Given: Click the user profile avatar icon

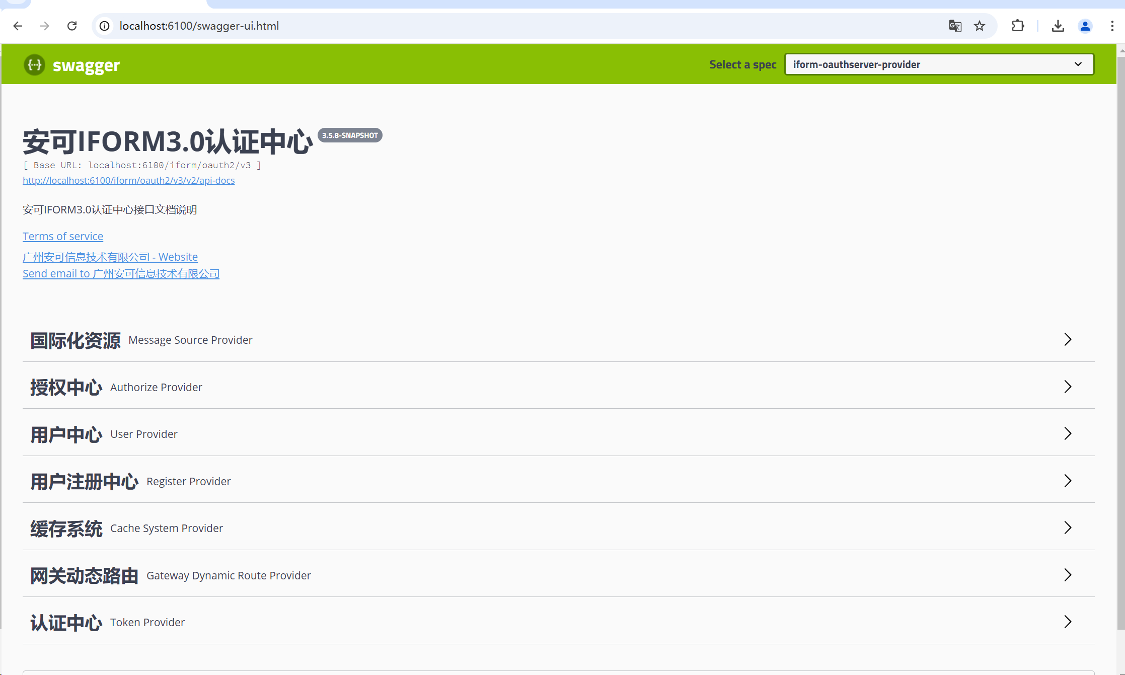Looking at the screenshot, I should pos(1085,26).
